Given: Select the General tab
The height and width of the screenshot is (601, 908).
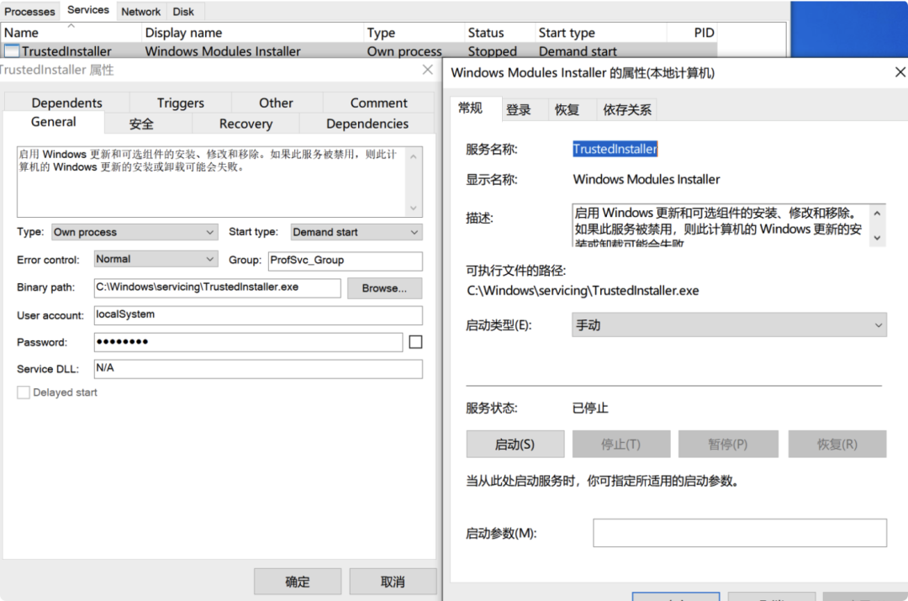Looking at the screenshot, I should click(x=53, y=122).
